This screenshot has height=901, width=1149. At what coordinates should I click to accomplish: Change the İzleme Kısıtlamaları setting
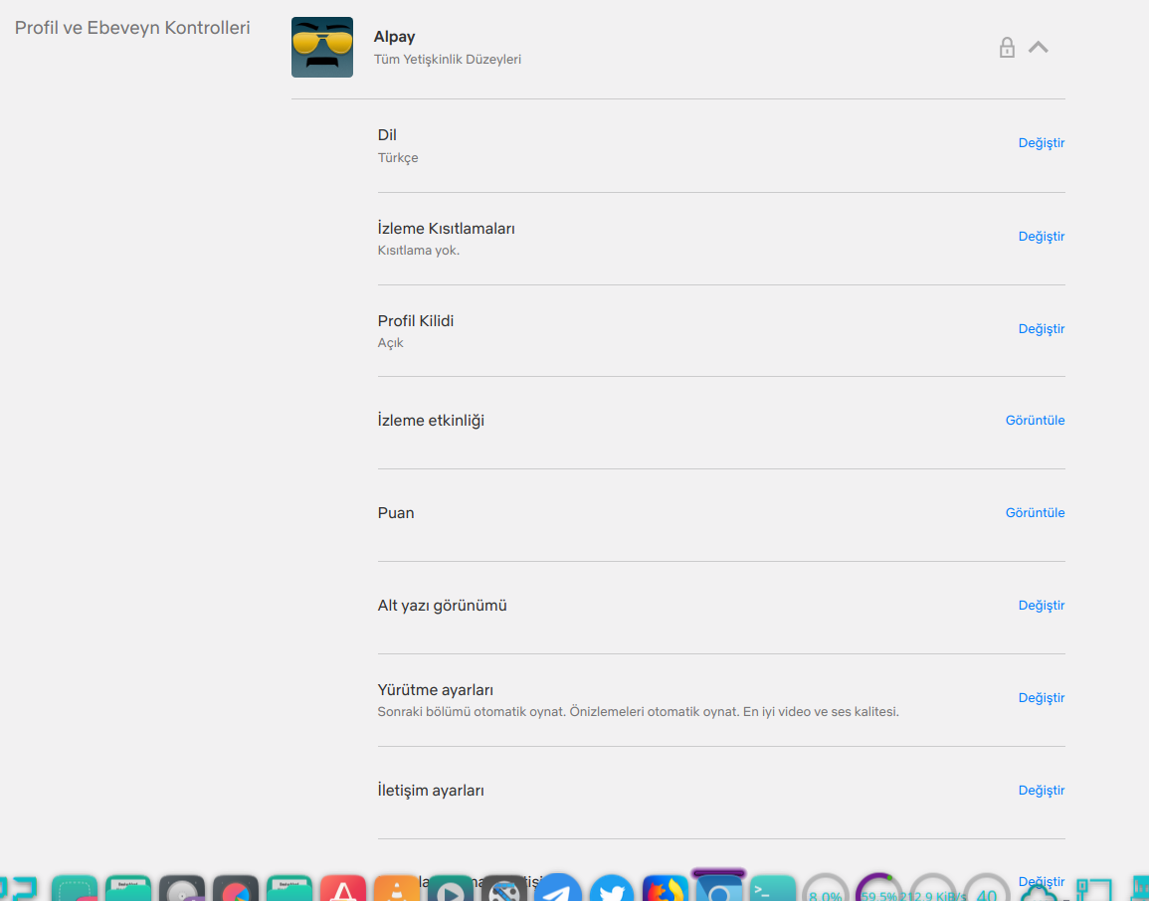click(1042, 236)
